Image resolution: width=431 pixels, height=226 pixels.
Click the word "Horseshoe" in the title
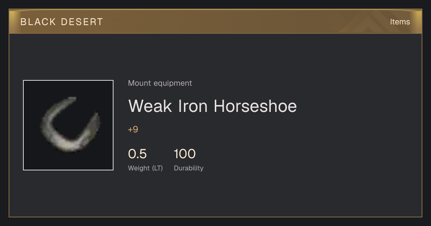point(255,106)
